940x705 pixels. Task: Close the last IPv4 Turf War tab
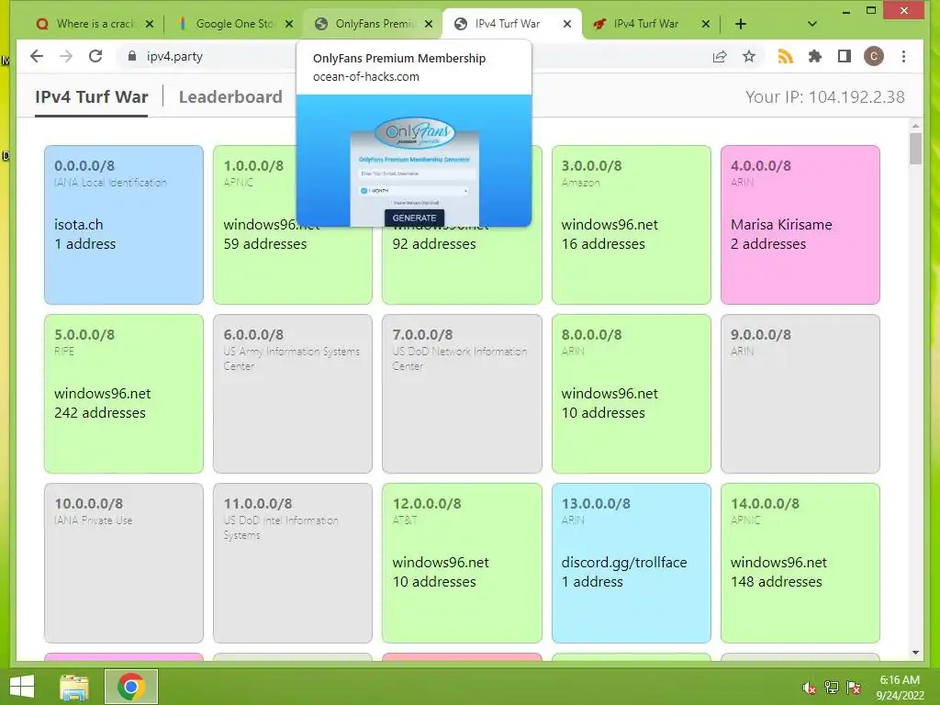click(706, 24)
